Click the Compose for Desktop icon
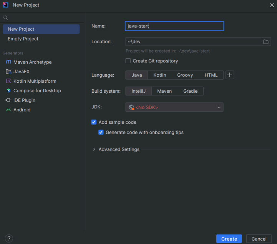 pos(8,90)
